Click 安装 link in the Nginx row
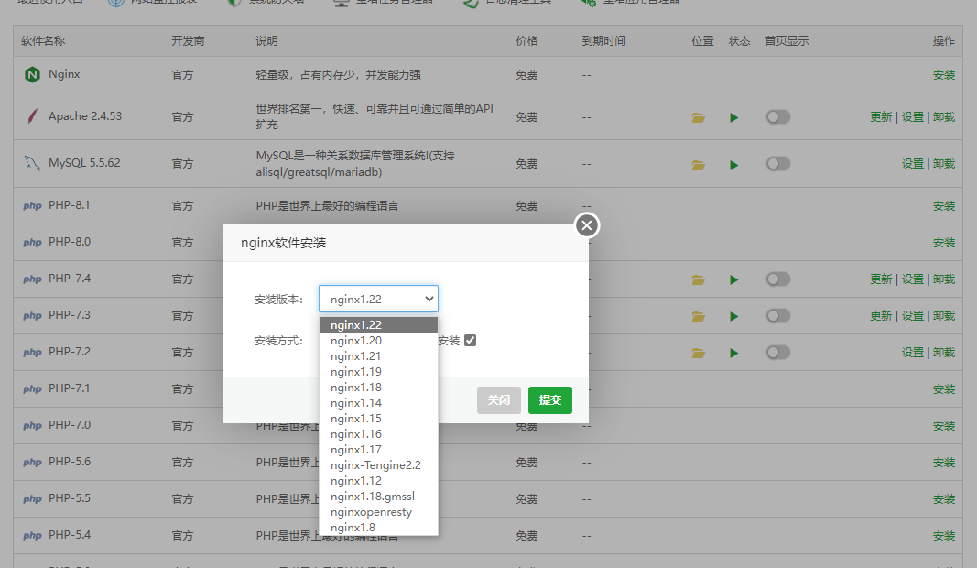The height and width of the screenshot is (568, 977). point(943,75)
